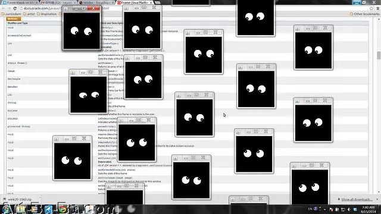
Task: Close the Frame (Java Platform) tab
Action: coord(151,2)
